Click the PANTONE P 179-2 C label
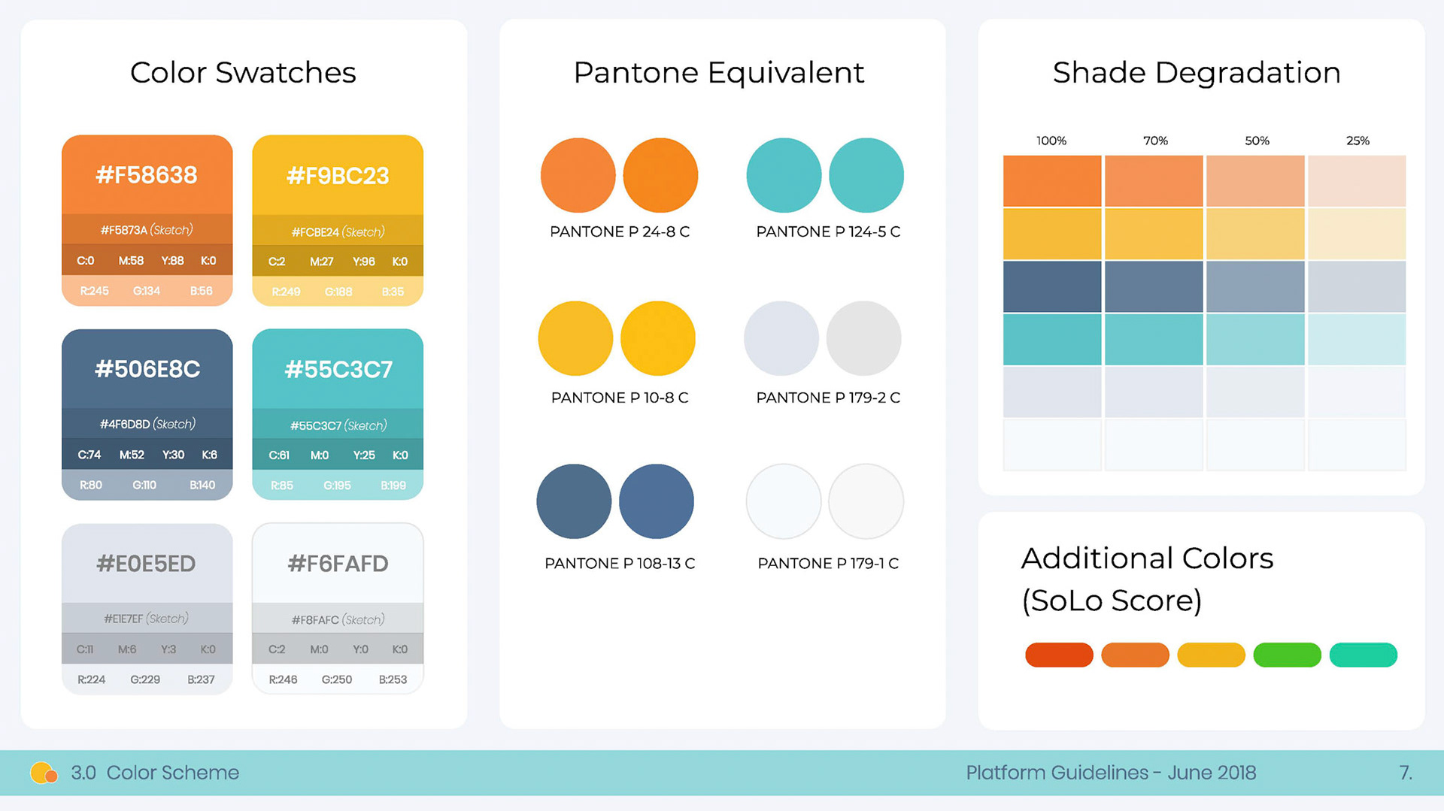Viewport: 1444px width, 811px height. click(x=828, y=398)
